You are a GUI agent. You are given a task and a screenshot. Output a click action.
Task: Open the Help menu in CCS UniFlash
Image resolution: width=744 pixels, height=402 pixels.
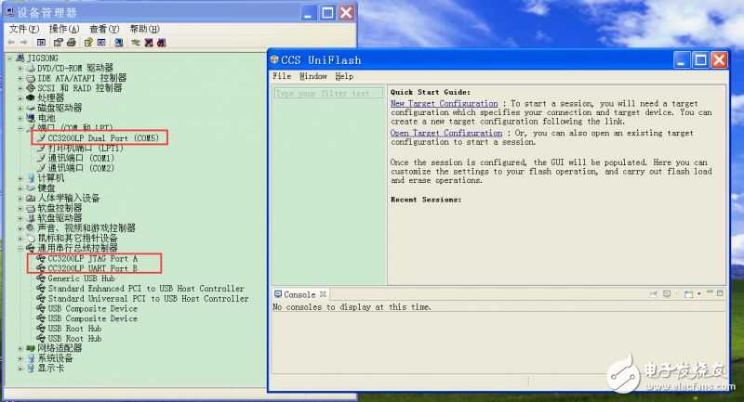344,76
